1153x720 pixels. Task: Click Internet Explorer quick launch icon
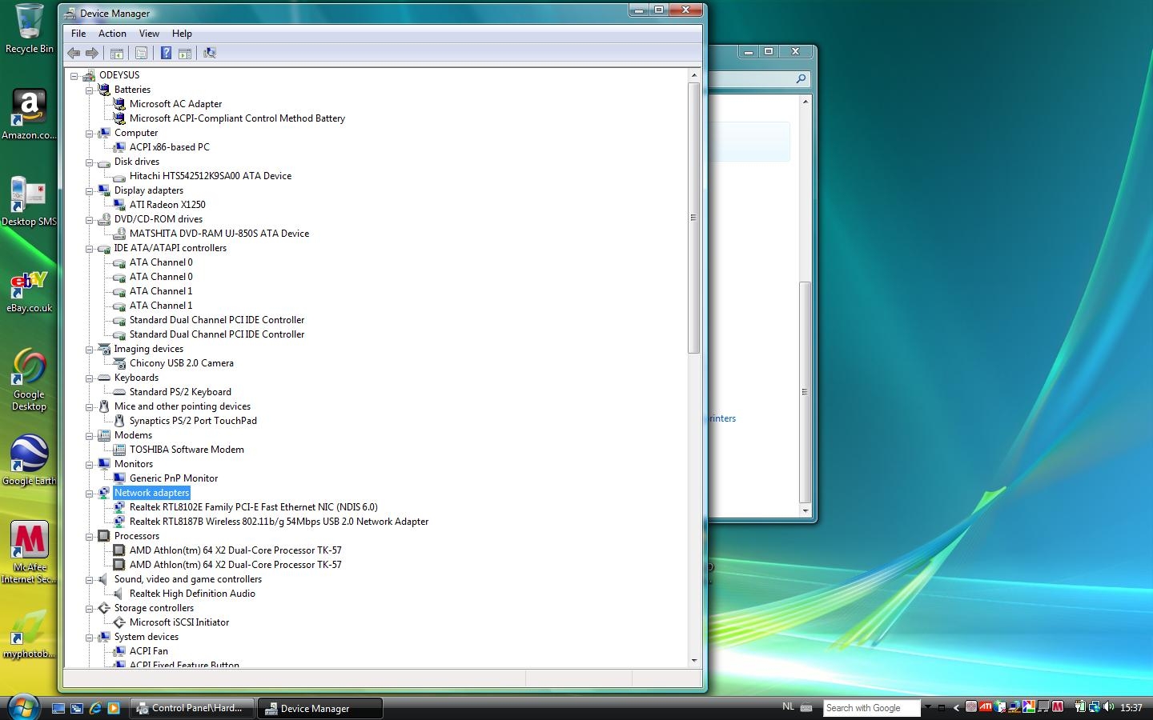[95, 708]
